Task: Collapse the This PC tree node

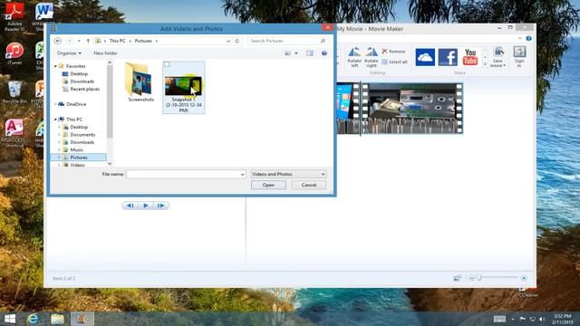Action: pyautogui.click(x=55, y=120)
